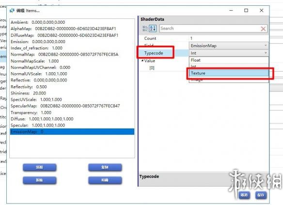Switch property grid to categorized view
Image resolution: width=283 pixels, height=205 pixels.
[145, 28]
